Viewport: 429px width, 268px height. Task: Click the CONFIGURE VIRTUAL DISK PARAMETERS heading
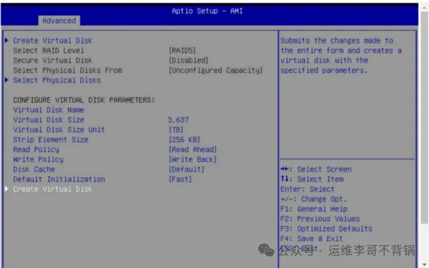[84, 100]
